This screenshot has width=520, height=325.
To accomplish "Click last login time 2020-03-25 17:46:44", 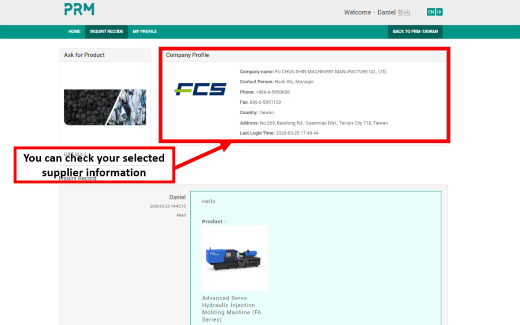I will click(x=297, y=133).
